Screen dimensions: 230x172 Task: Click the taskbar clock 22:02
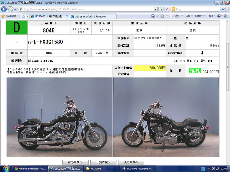[224, 169]
